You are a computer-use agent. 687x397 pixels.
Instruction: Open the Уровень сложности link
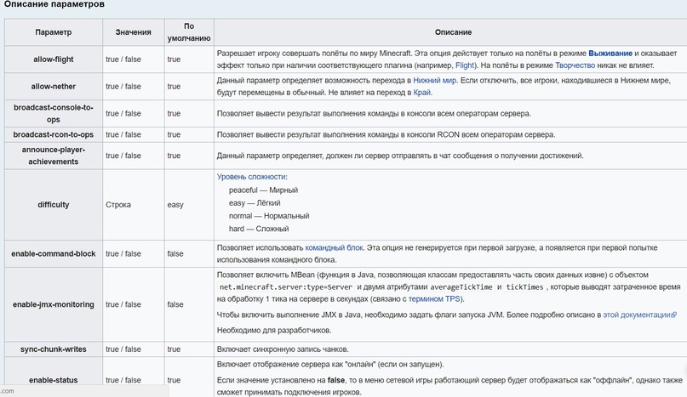[251, 177]
